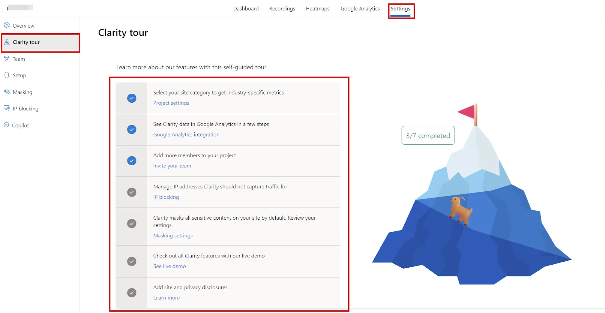Viewport: 605px width, 313px height.
Task: Click 'See Clarity data in Google Analytics' text
Action: click(211, 124)
